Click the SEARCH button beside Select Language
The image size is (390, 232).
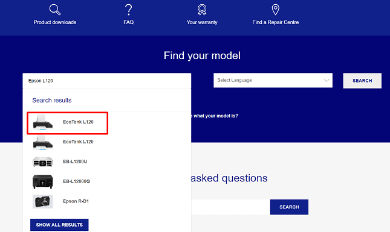click(x=362, y=81)
